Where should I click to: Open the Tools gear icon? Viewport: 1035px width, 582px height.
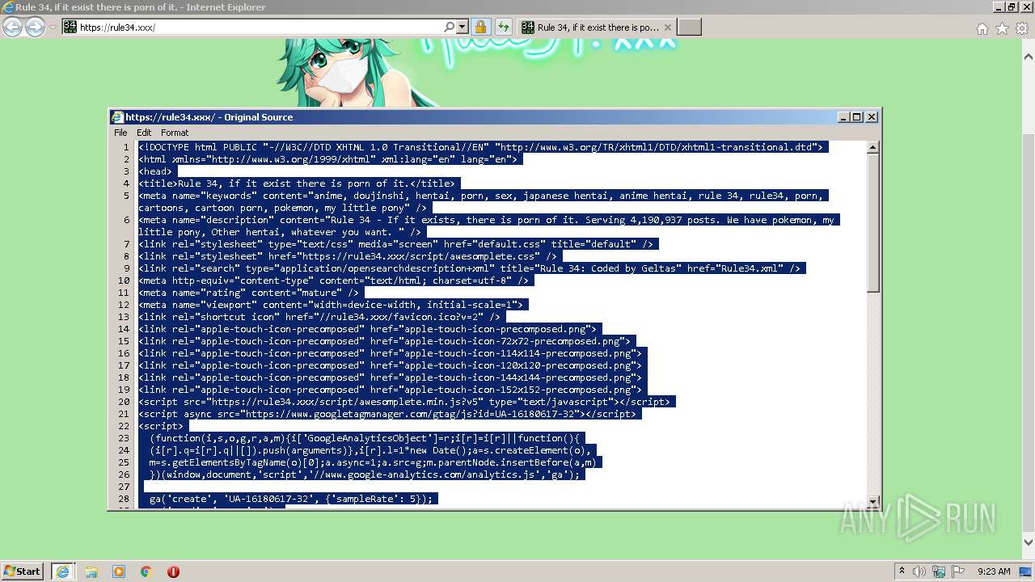pos(1022,28)
